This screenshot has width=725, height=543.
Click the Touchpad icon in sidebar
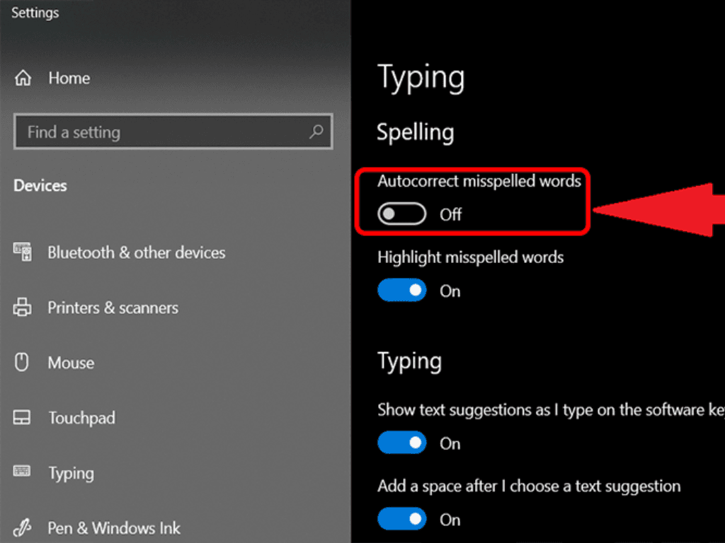[x=23, y=418]
